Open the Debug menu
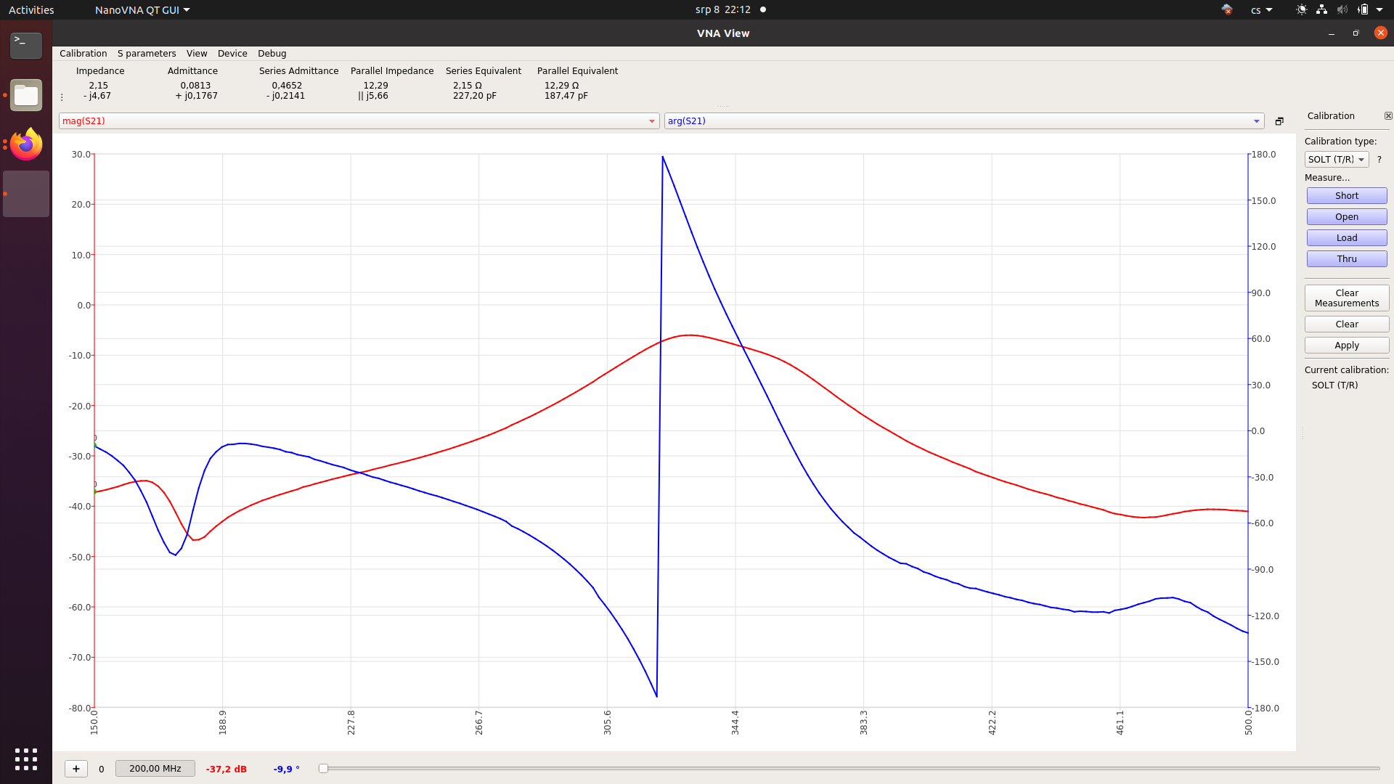This screenshot has height=784, width=1394. pos(272,54)
